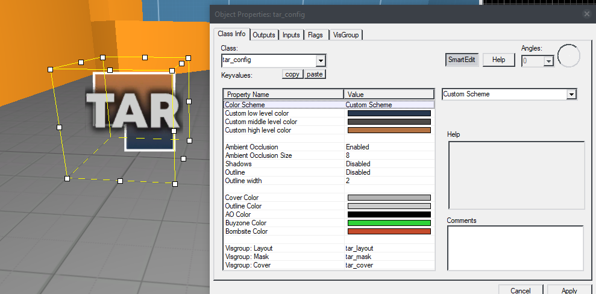Open the Angles dropdown
The height and width of the screenshot is (294, 596).
(548, 61)
